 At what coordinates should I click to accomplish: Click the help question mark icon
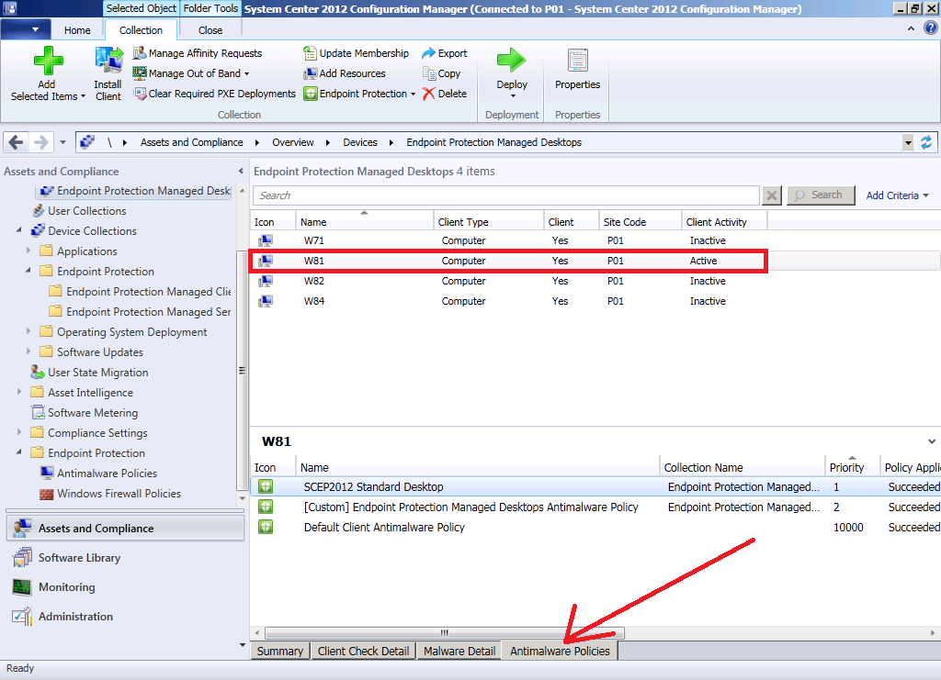point(931,28)
